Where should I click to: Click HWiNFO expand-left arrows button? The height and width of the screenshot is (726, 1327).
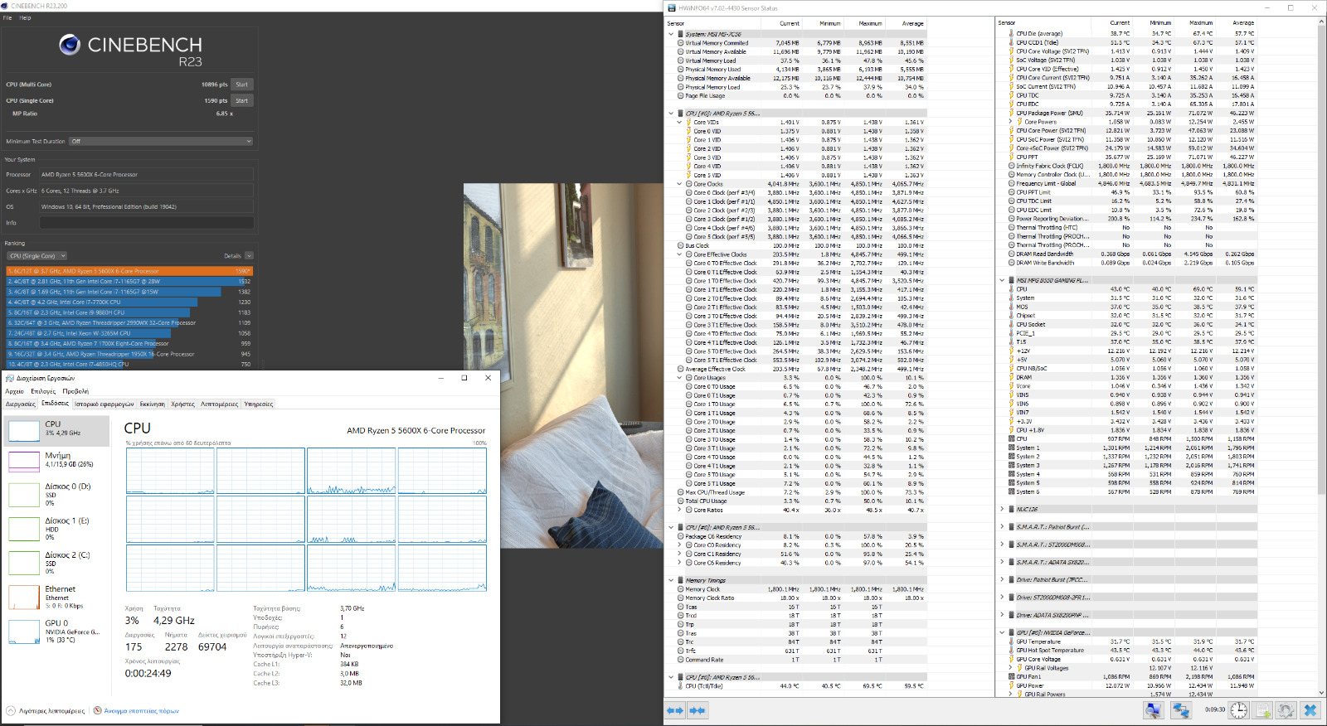point(675,710)
